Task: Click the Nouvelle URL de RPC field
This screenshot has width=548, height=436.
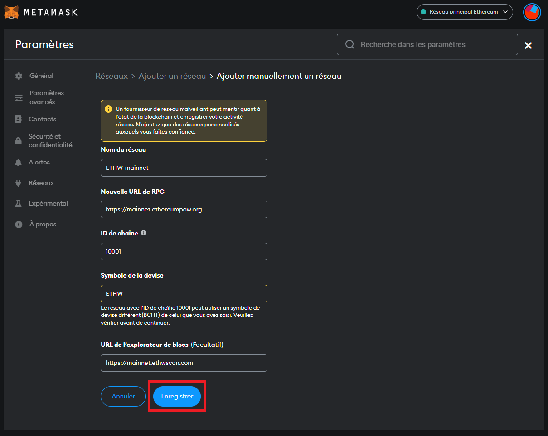Action: (x=184, y=210)
